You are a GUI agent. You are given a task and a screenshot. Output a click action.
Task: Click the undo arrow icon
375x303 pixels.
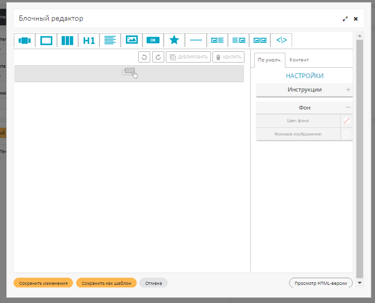point(145,57)
